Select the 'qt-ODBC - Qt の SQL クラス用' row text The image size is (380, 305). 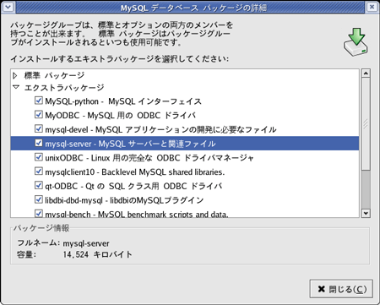[133, 186]
